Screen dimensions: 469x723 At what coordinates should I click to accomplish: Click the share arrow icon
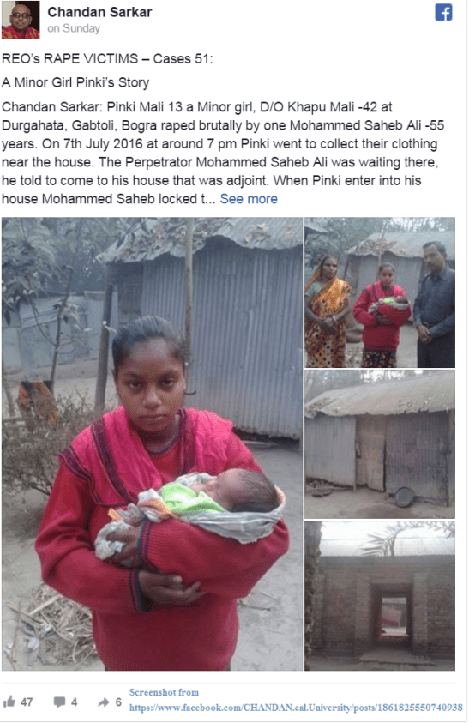click(x=103, y=702)
